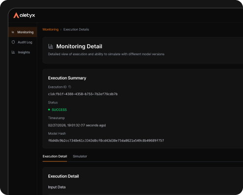Go to Monitoring via breadcrumb link
This screenshot has height=195, width=243.
click(50, 30)
